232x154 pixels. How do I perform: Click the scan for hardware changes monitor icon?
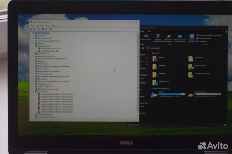51,29
